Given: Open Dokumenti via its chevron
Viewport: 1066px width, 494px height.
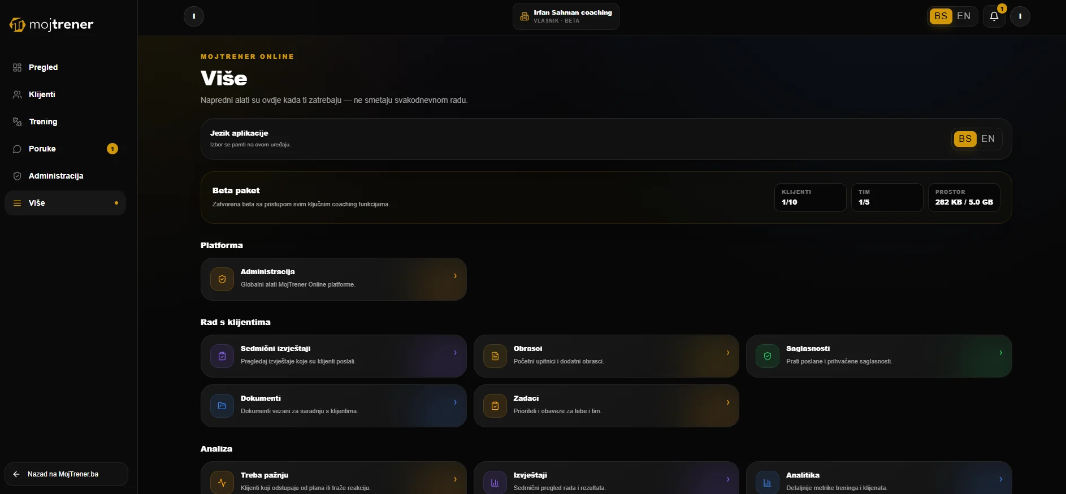Looking at the screenshot, I should pyautogui.click(x=455, y=402).
